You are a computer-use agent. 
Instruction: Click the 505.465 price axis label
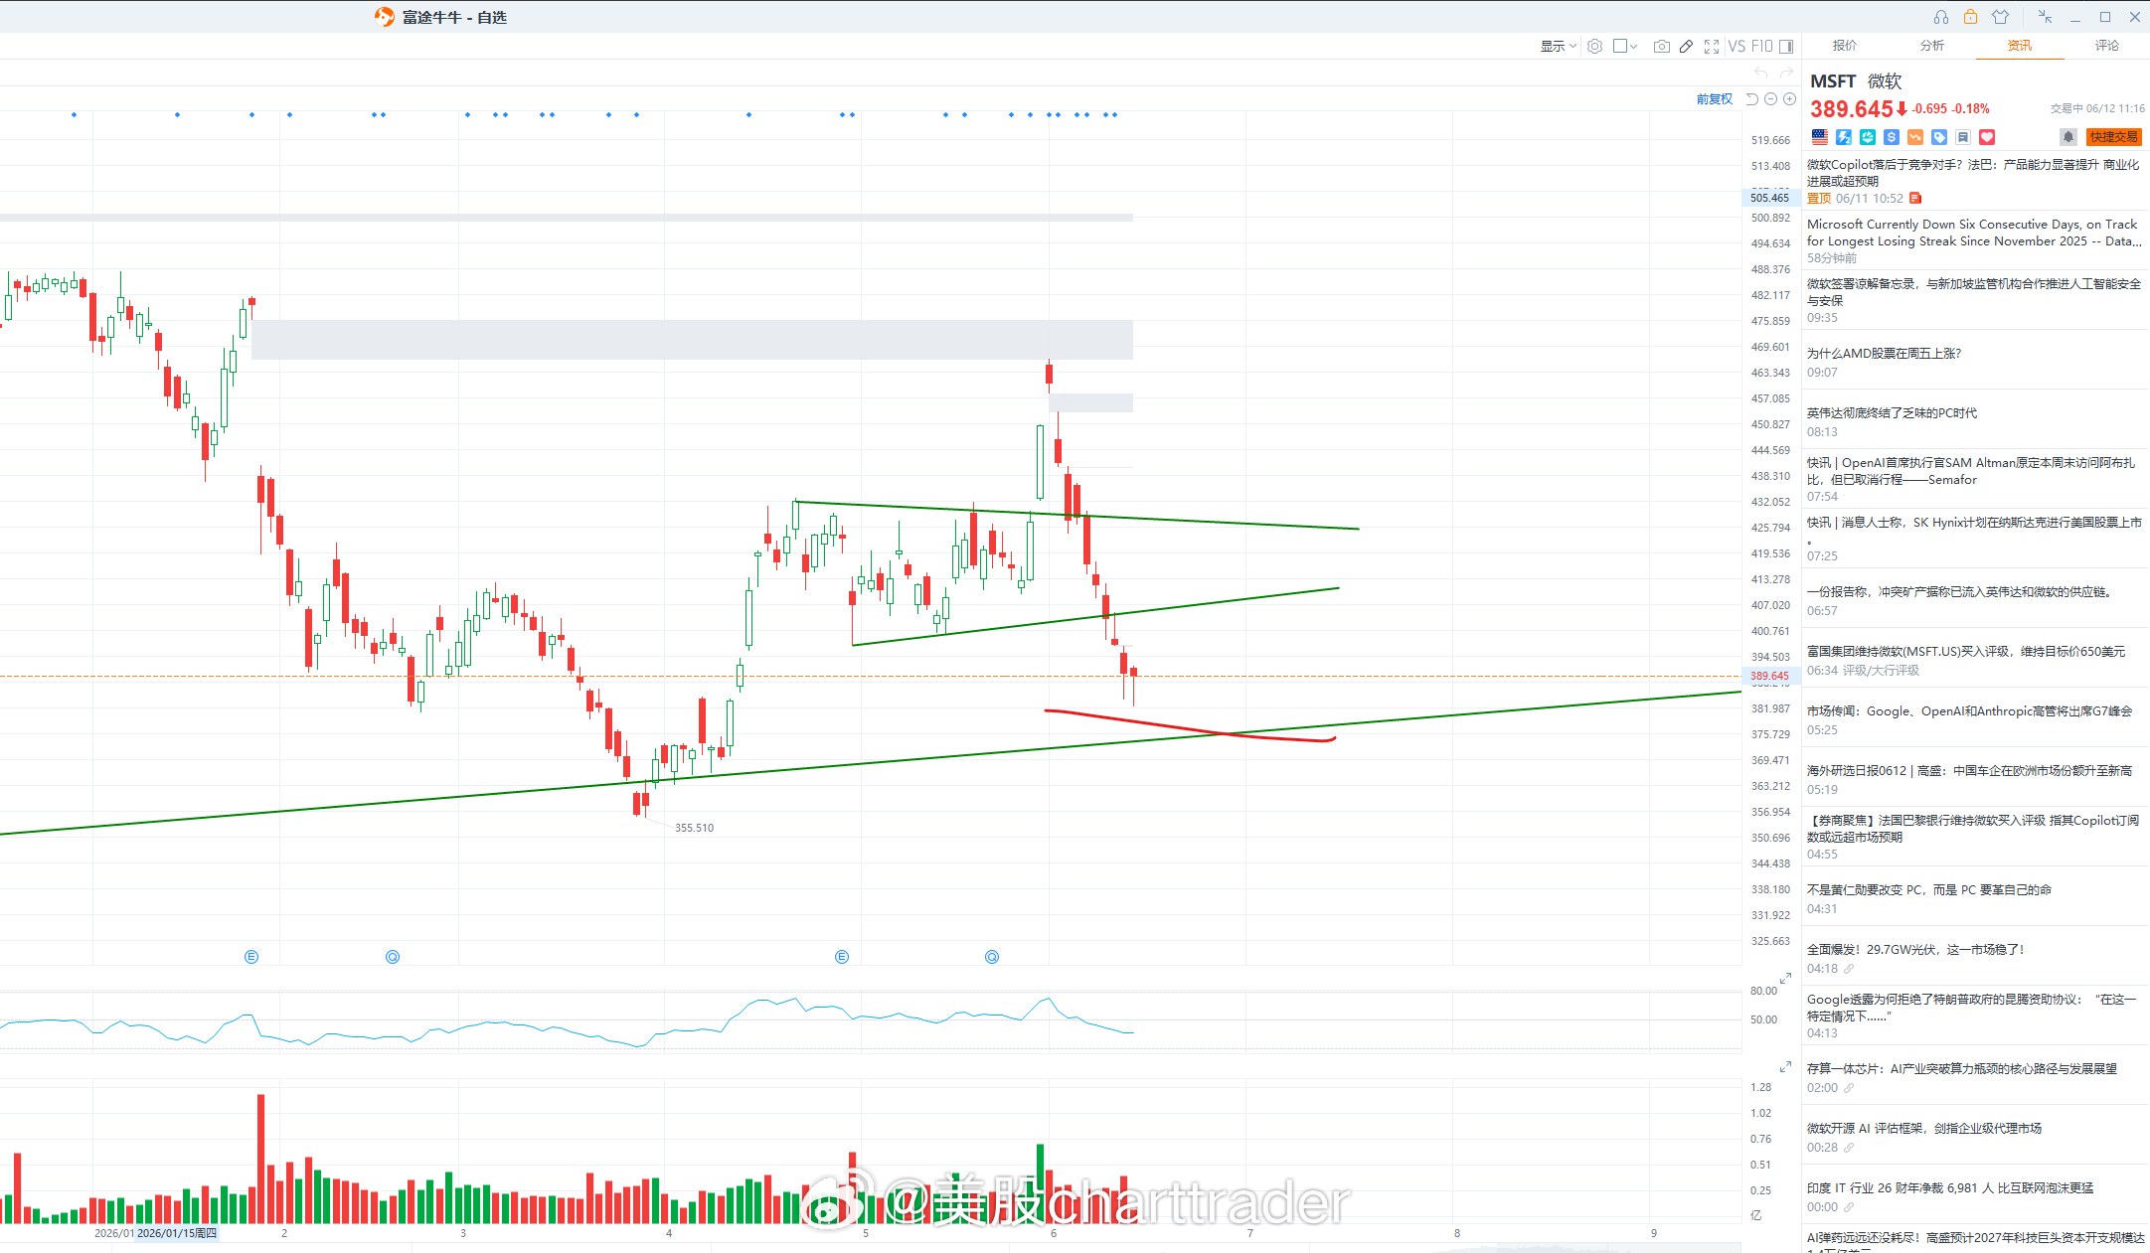[x=1769, y=198]
